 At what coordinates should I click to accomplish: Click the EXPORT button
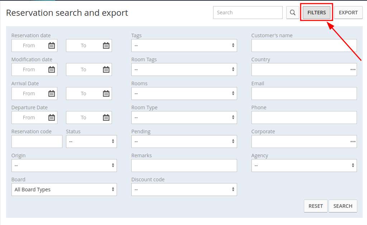coord(348,13)
